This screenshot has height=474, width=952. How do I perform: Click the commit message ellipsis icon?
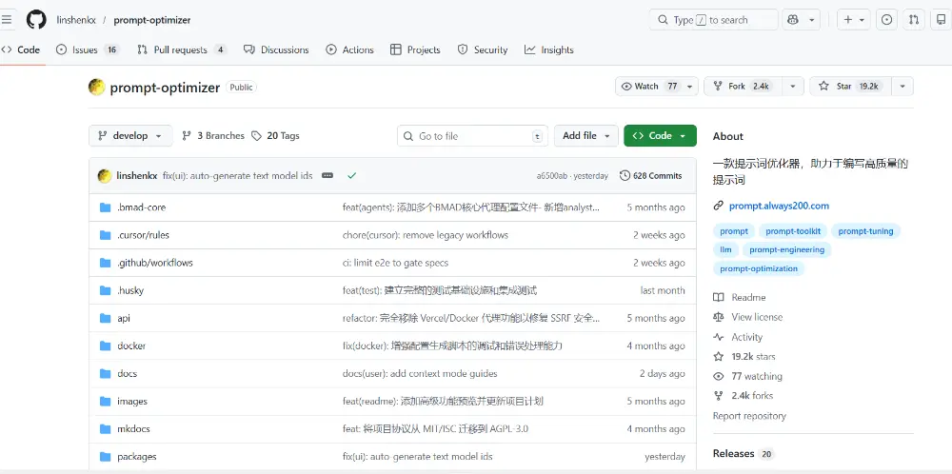tap(327, 175)
